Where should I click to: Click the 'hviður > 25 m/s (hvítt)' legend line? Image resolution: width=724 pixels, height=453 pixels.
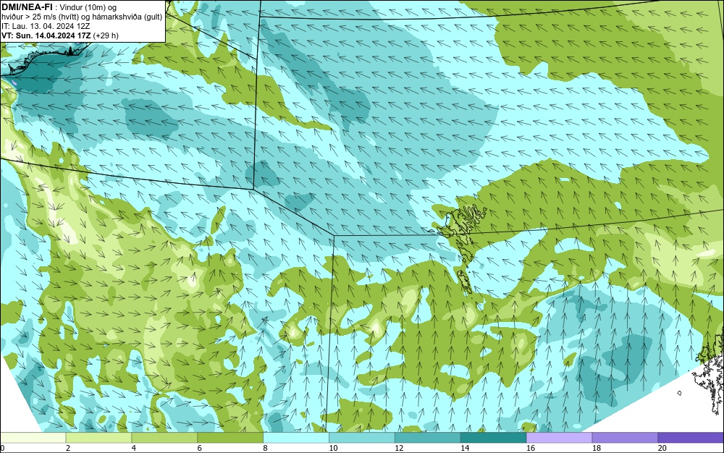(x=82, y=17)
